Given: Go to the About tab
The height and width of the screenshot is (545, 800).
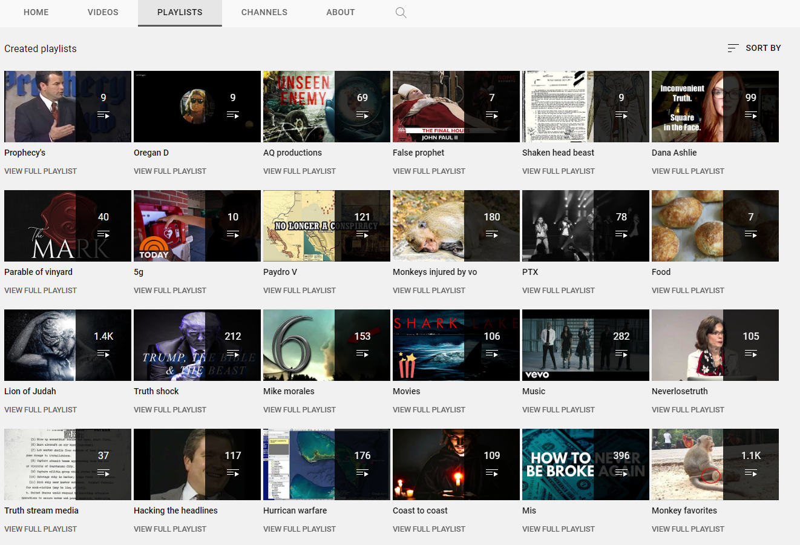Looking at the screenshot, I should 340,12.
